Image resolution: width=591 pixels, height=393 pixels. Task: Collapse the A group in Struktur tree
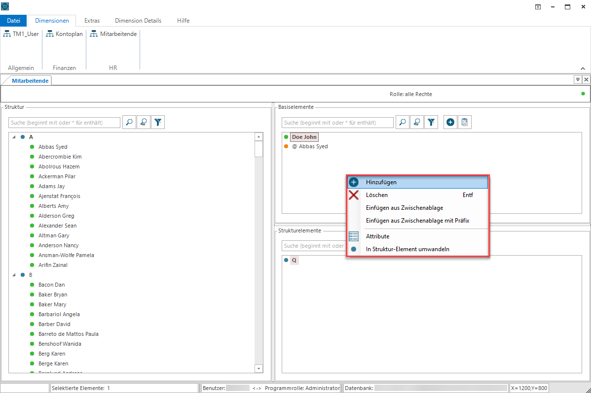14,137
